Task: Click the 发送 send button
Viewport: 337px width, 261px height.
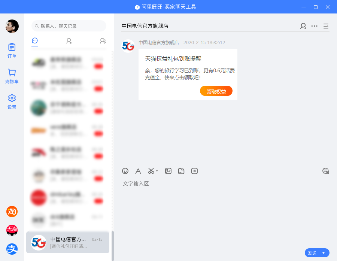Action: click(312, 253)
